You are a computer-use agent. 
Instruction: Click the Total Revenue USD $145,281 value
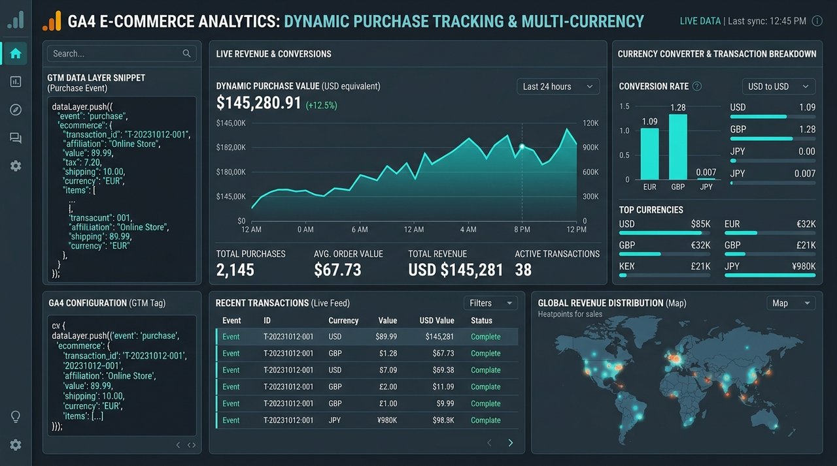coord(456,270)
